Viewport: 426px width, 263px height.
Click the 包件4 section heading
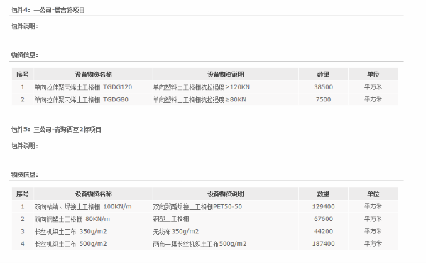(48, 10)
